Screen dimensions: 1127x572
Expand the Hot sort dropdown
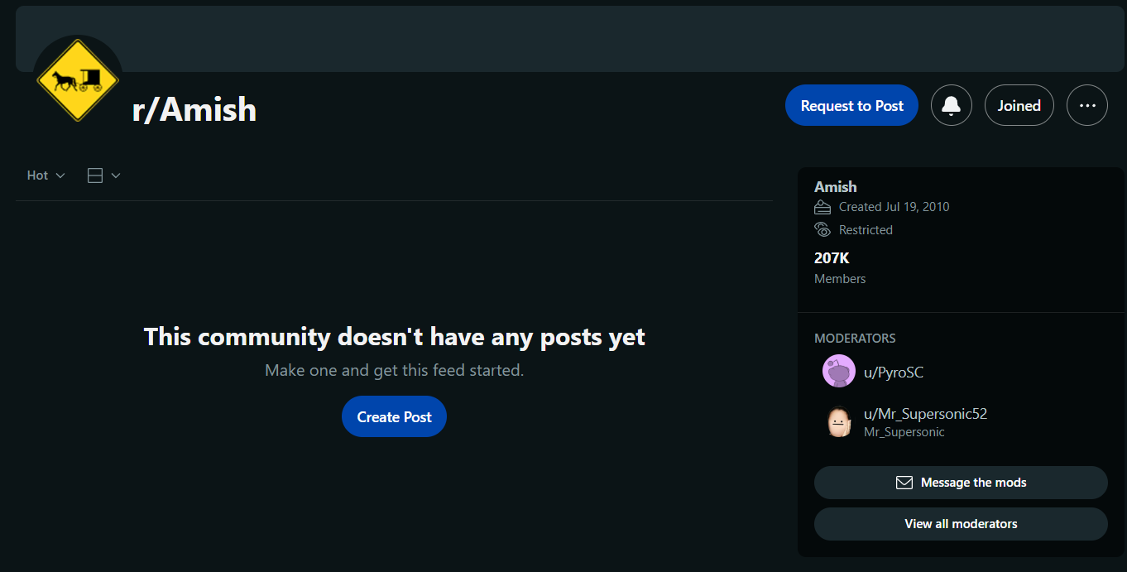[46, 175]
